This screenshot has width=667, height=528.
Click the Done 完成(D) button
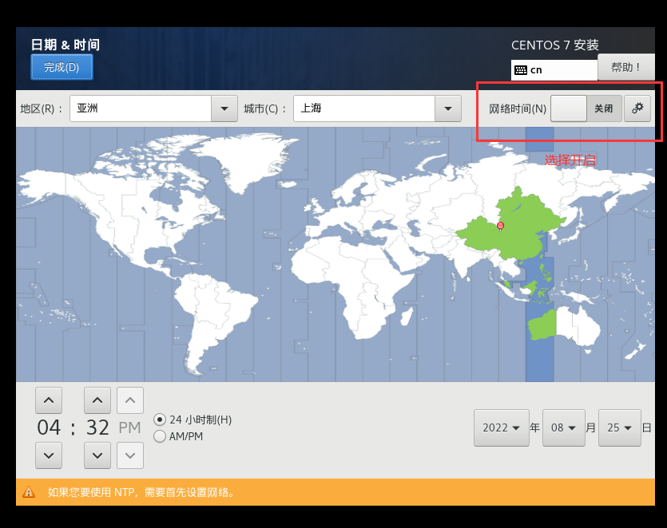[62, 67]
